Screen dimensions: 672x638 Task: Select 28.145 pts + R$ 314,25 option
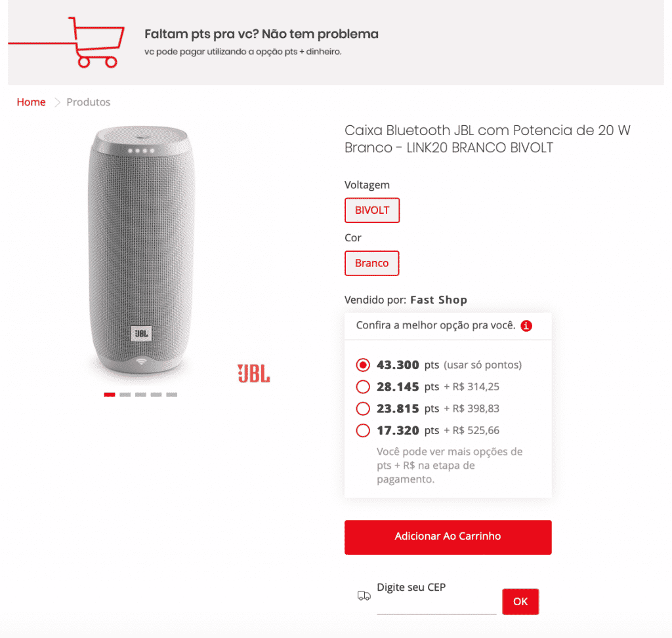[x=363, y=387]
